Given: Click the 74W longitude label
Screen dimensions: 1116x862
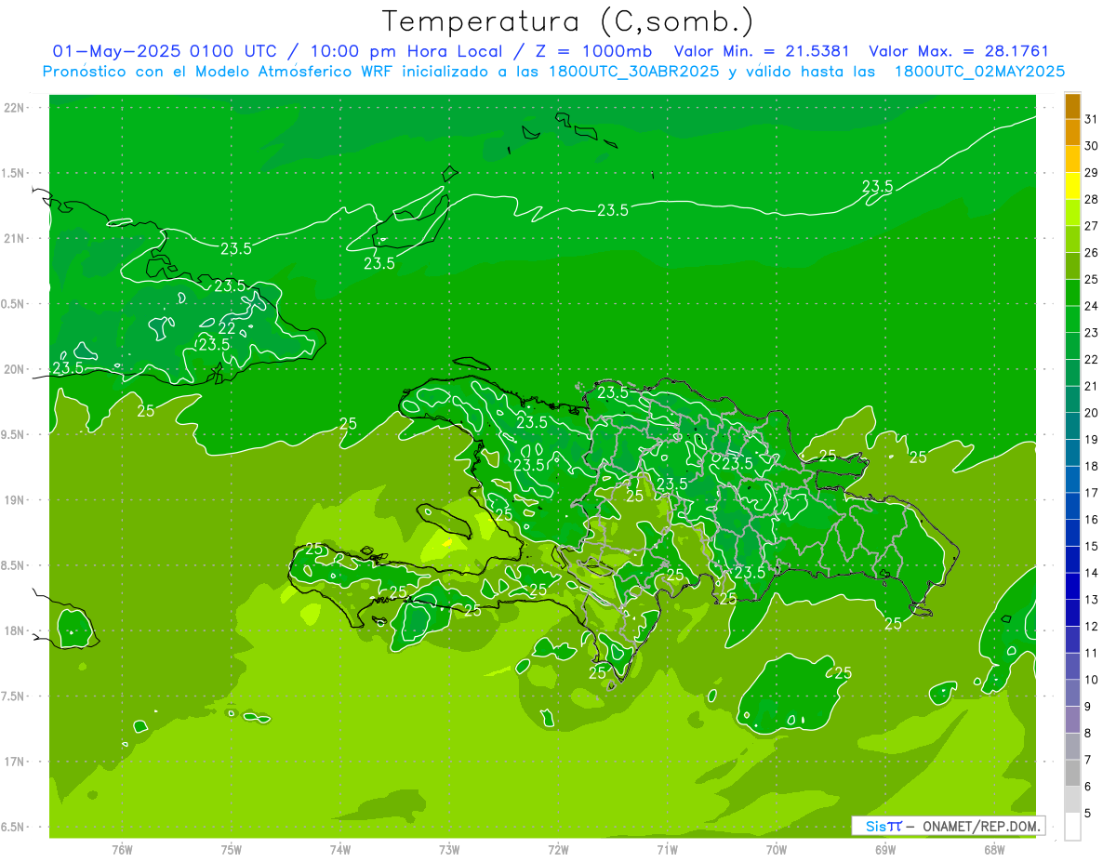Looking at the screenshot, I should 340,850.
